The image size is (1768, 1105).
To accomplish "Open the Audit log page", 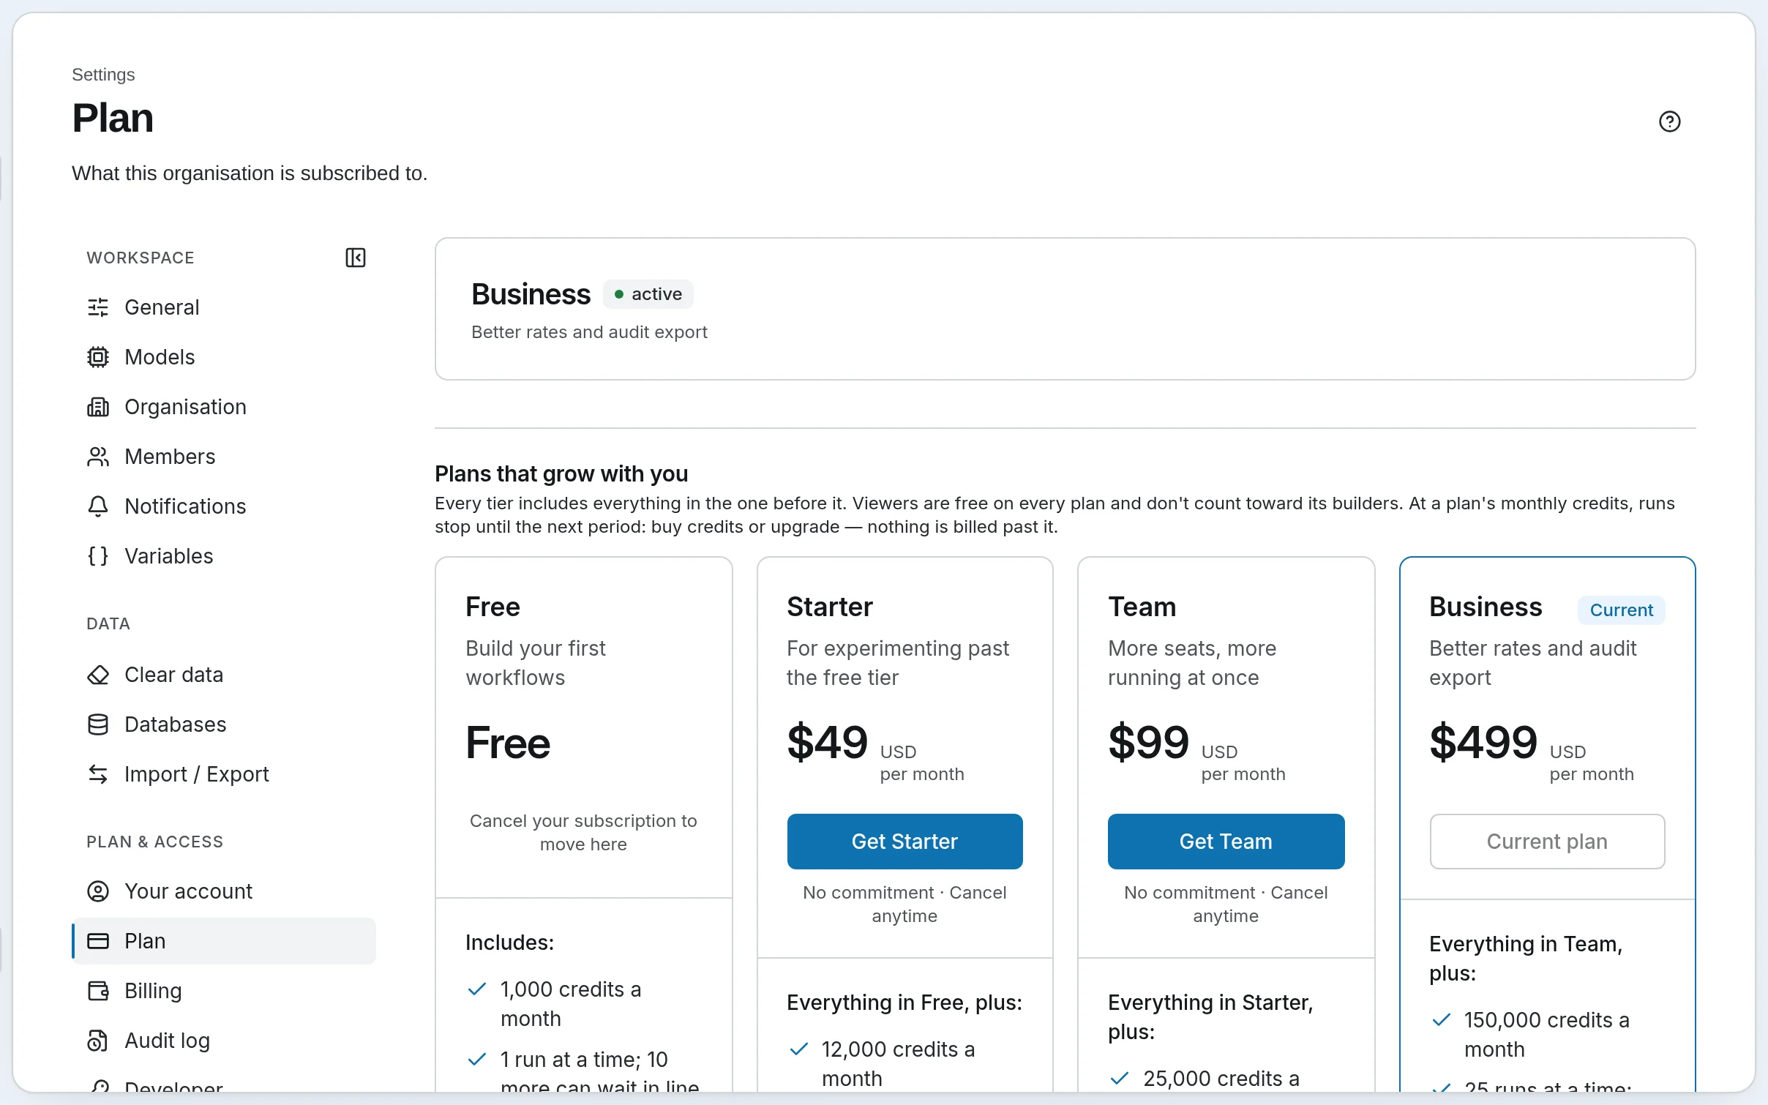I will pos(224,1041).
